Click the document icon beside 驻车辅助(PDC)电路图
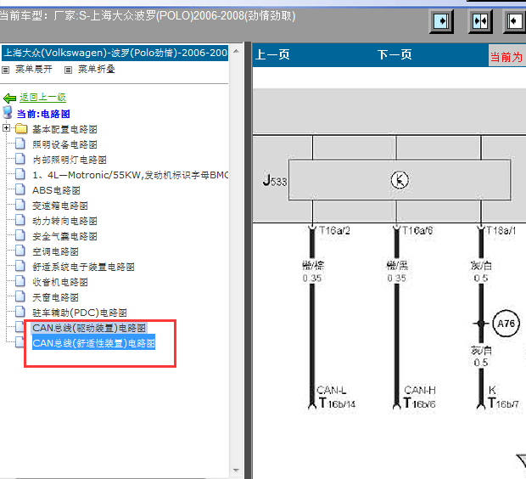 pyautogui.click(x=20, y=312)
